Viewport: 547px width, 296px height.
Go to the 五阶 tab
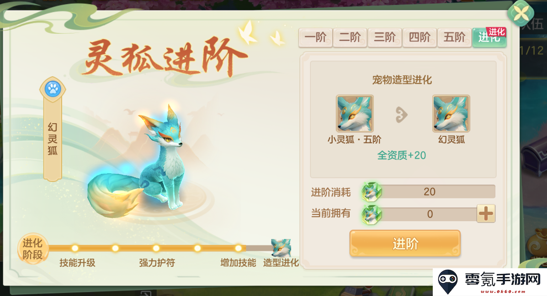pyautogui.click(x=454, y=37)
